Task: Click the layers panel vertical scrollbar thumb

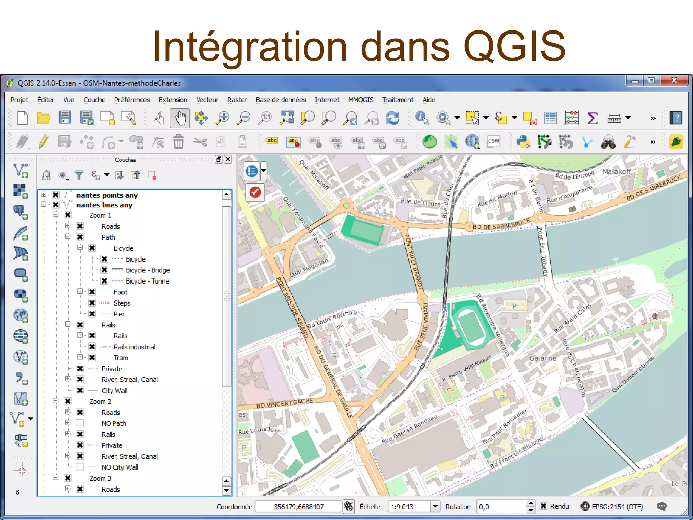Action: click(227, 296)
